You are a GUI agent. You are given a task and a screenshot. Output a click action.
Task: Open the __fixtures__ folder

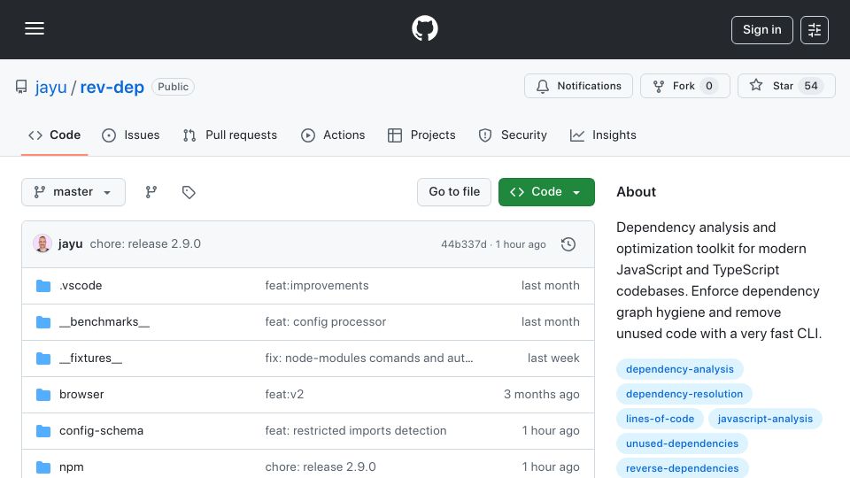[x=90, y=358]
